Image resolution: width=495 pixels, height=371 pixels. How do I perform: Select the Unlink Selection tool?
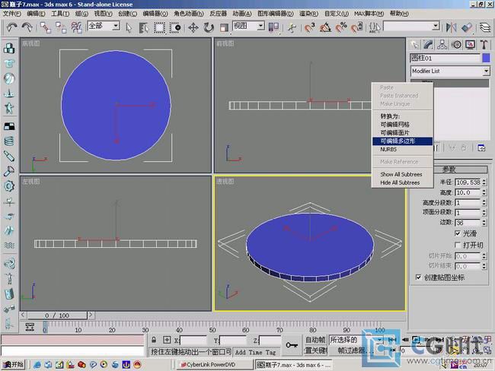[x=61, y=27]
